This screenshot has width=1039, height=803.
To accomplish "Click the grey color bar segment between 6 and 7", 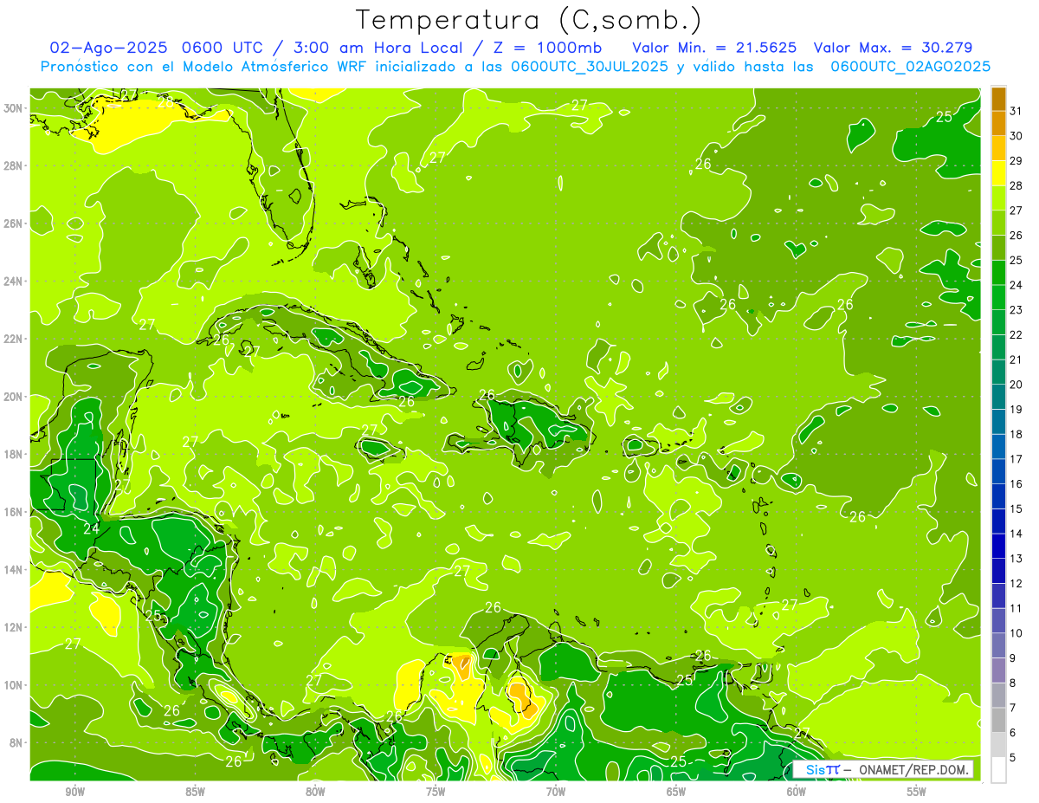I will [998, 720].
